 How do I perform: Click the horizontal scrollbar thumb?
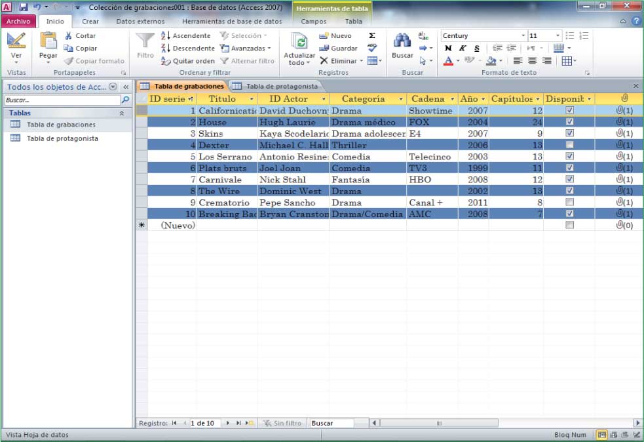[x=439, y=423]
